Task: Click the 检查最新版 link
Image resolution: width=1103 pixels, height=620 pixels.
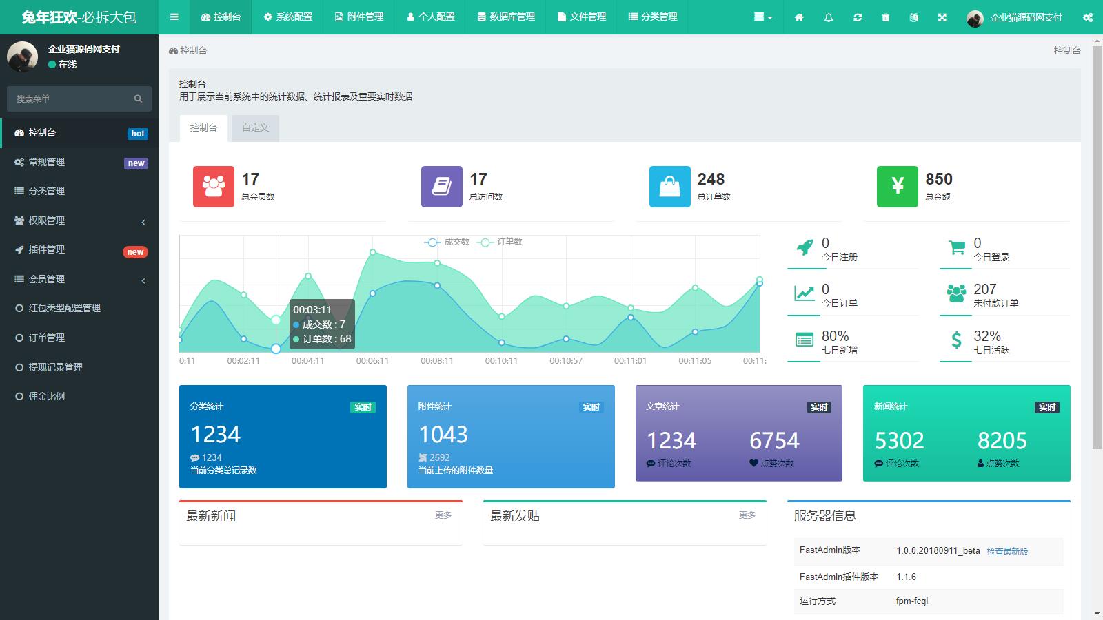Action: click(x=1007, y=551)
